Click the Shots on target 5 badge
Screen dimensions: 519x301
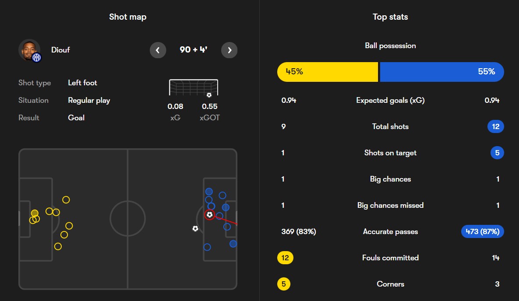pyautogui.click(x=497, y=153)
